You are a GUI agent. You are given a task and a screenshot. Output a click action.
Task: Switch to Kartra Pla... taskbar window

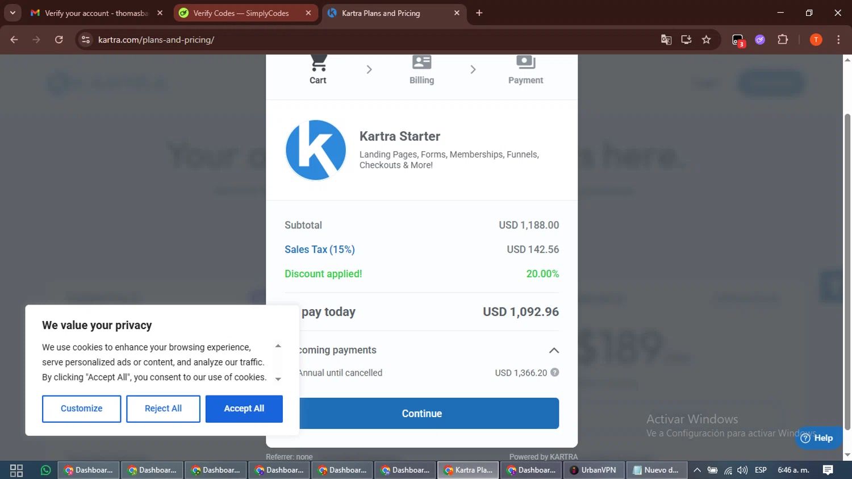469,470
